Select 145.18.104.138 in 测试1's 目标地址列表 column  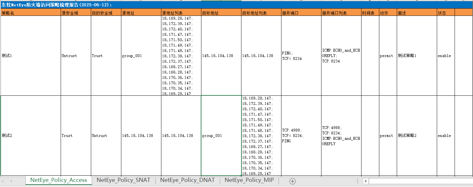tap(261, 56)
